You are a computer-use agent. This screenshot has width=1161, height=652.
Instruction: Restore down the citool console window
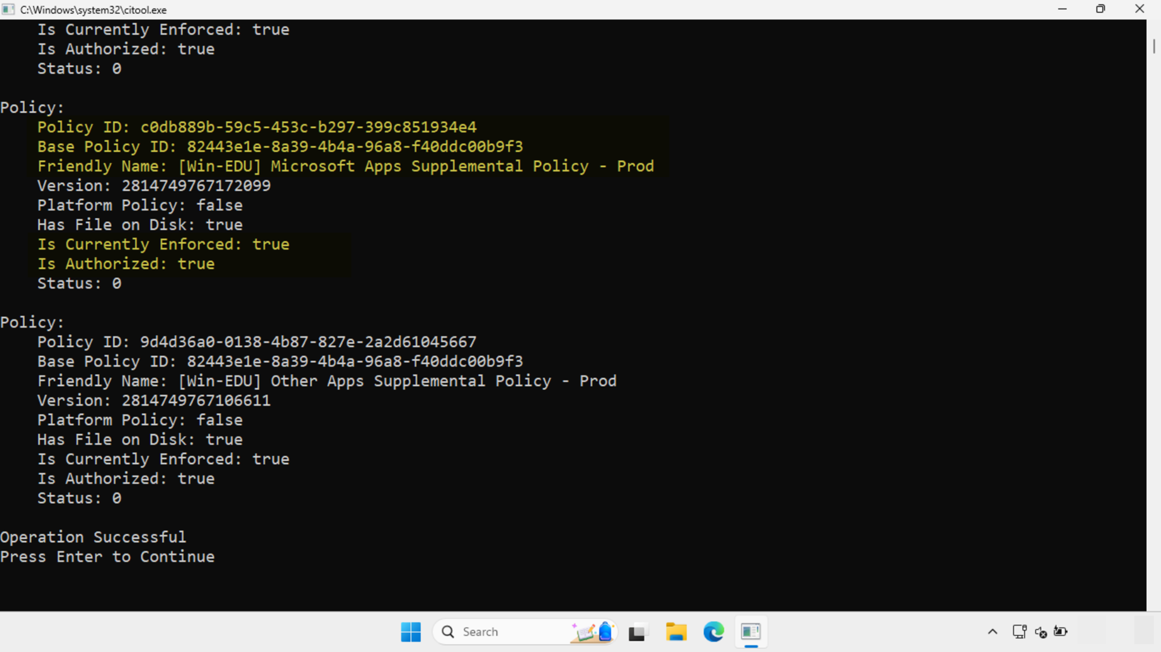[x=1101, y=9]
